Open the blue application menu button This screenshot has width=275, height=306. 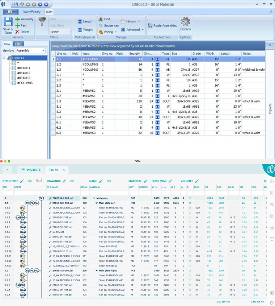[11, 12]
